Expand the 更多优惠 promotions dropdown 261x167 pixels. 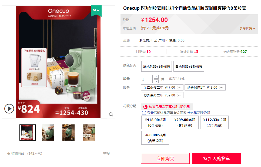(247, 28)
